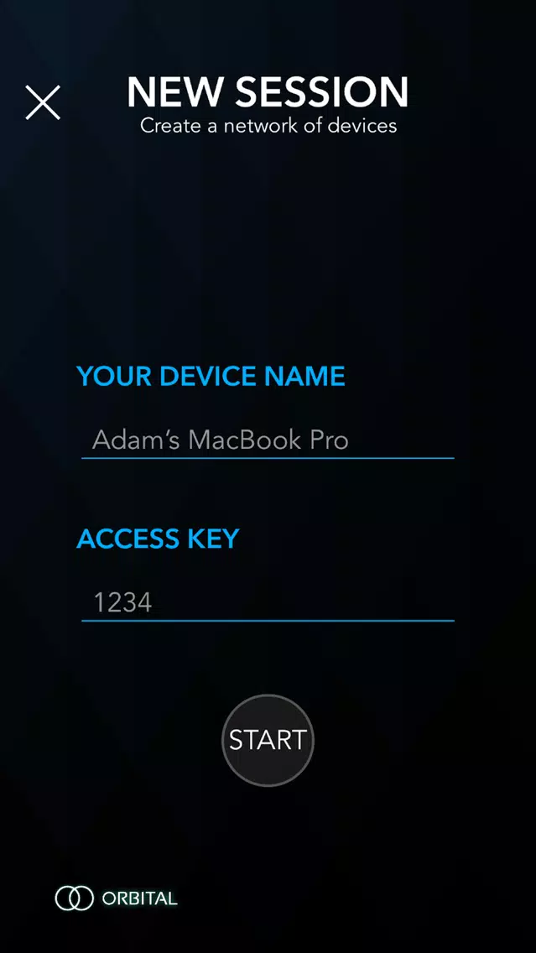
Task: Focus the access key input field
Action: [x=268, y=603]
